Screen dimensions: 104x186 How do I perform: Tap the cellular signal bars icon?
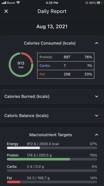click(4, 3)
